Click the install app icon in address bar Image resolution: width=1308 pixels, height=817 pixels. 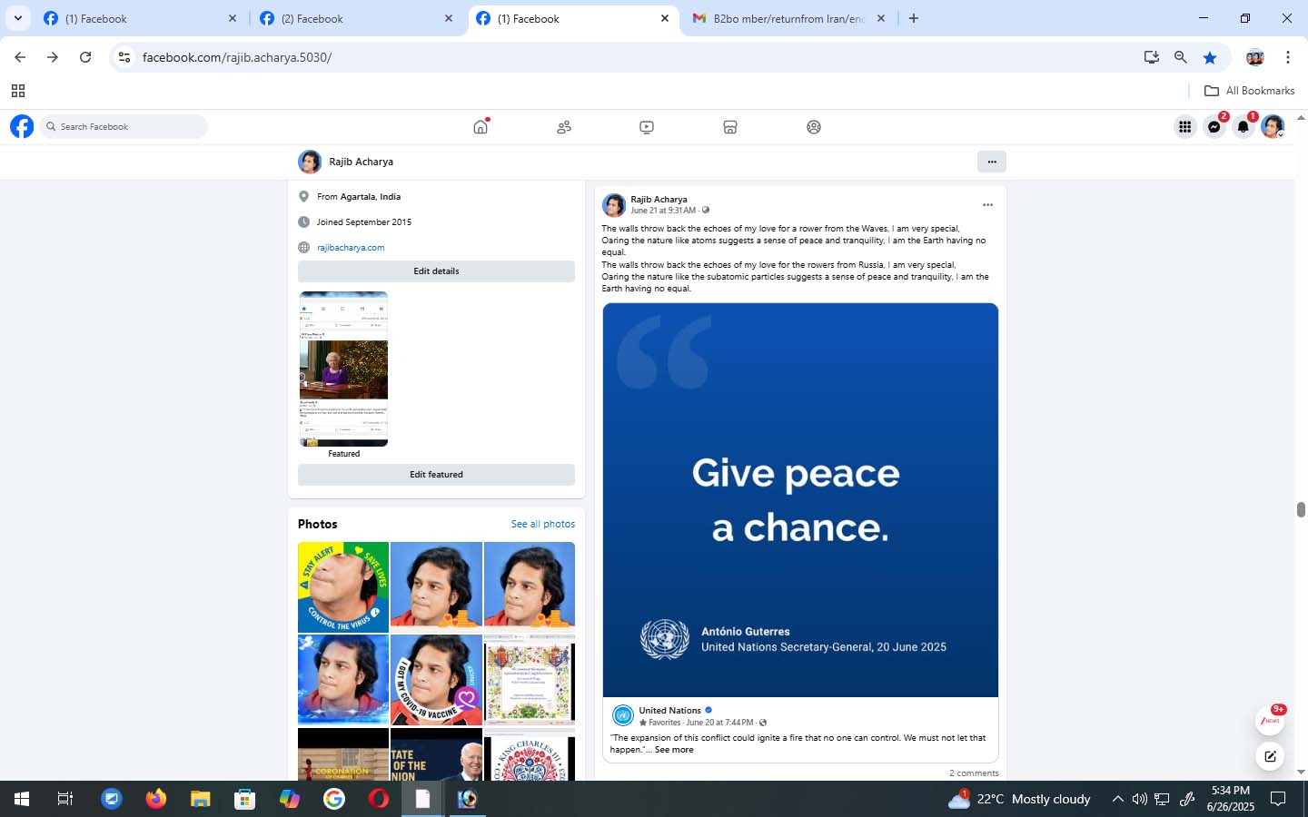click(1152, 57)
